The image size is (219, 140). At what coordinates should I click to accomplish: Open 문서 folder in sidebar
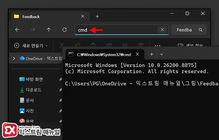[27, 100]
